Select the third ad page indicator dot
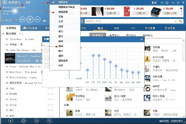Viewport: 186px width, 124px height. tap(181, 14)
